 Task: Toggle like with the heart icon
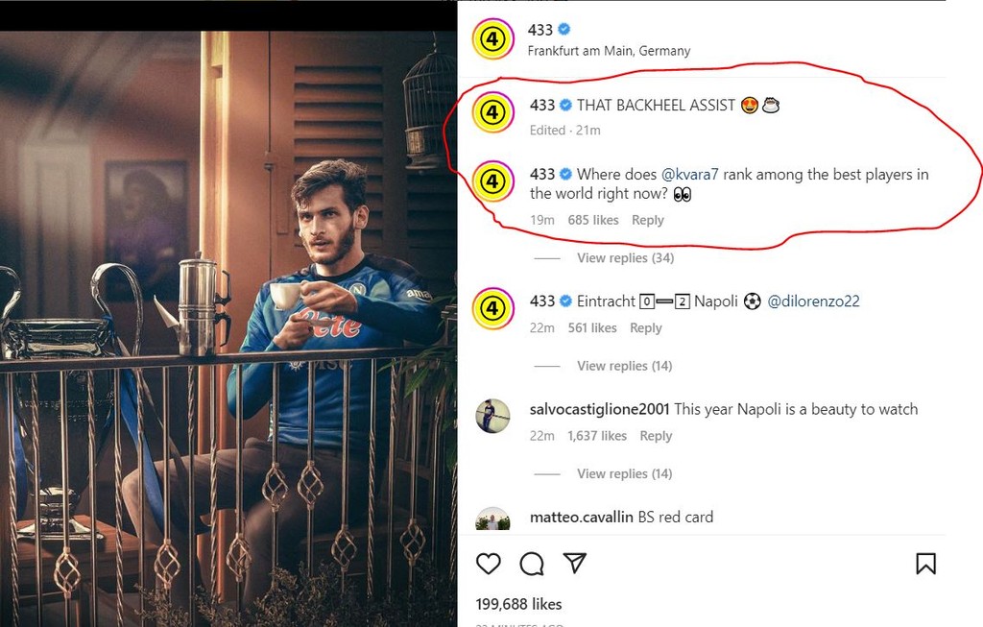pyautogui.click(x=490, y=565)
